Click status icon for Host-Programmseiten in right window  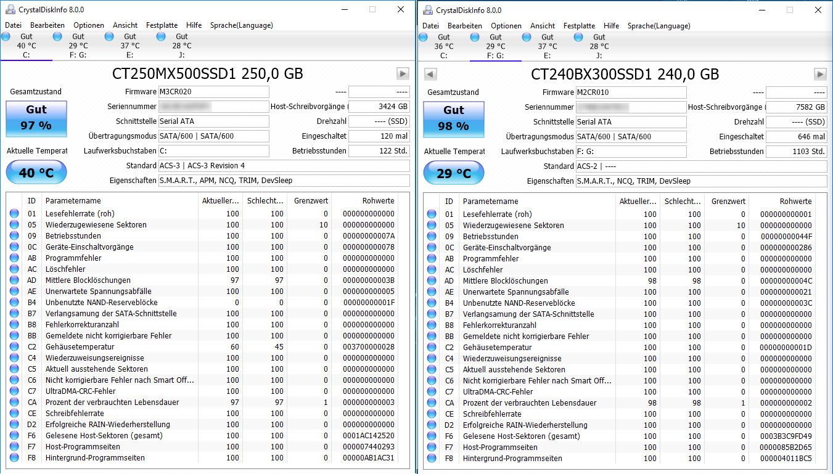(432, 447)
